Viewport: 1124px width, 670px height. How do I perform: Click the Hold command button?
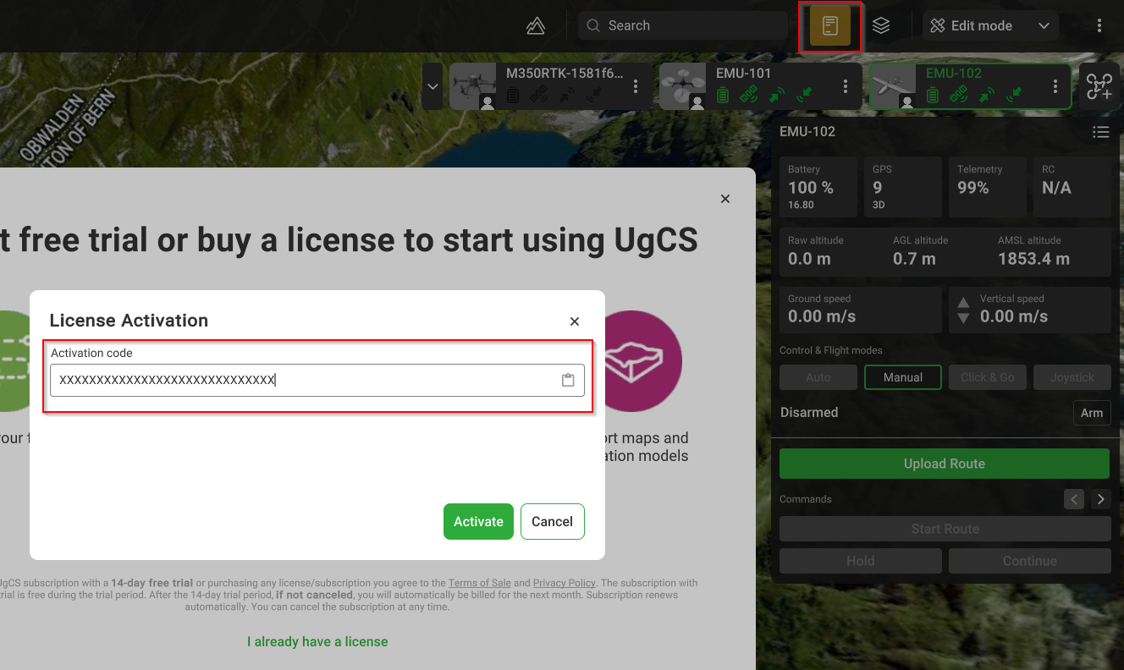[861, 561]
